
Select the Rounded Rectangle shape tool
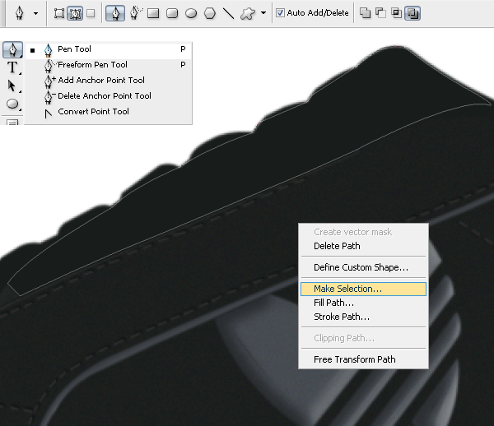[x=172, y=13]
